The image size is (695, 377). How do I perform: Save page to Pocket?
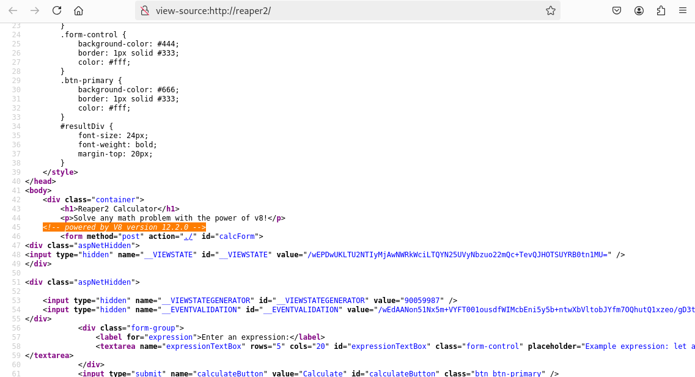click(x=617, y=10)
